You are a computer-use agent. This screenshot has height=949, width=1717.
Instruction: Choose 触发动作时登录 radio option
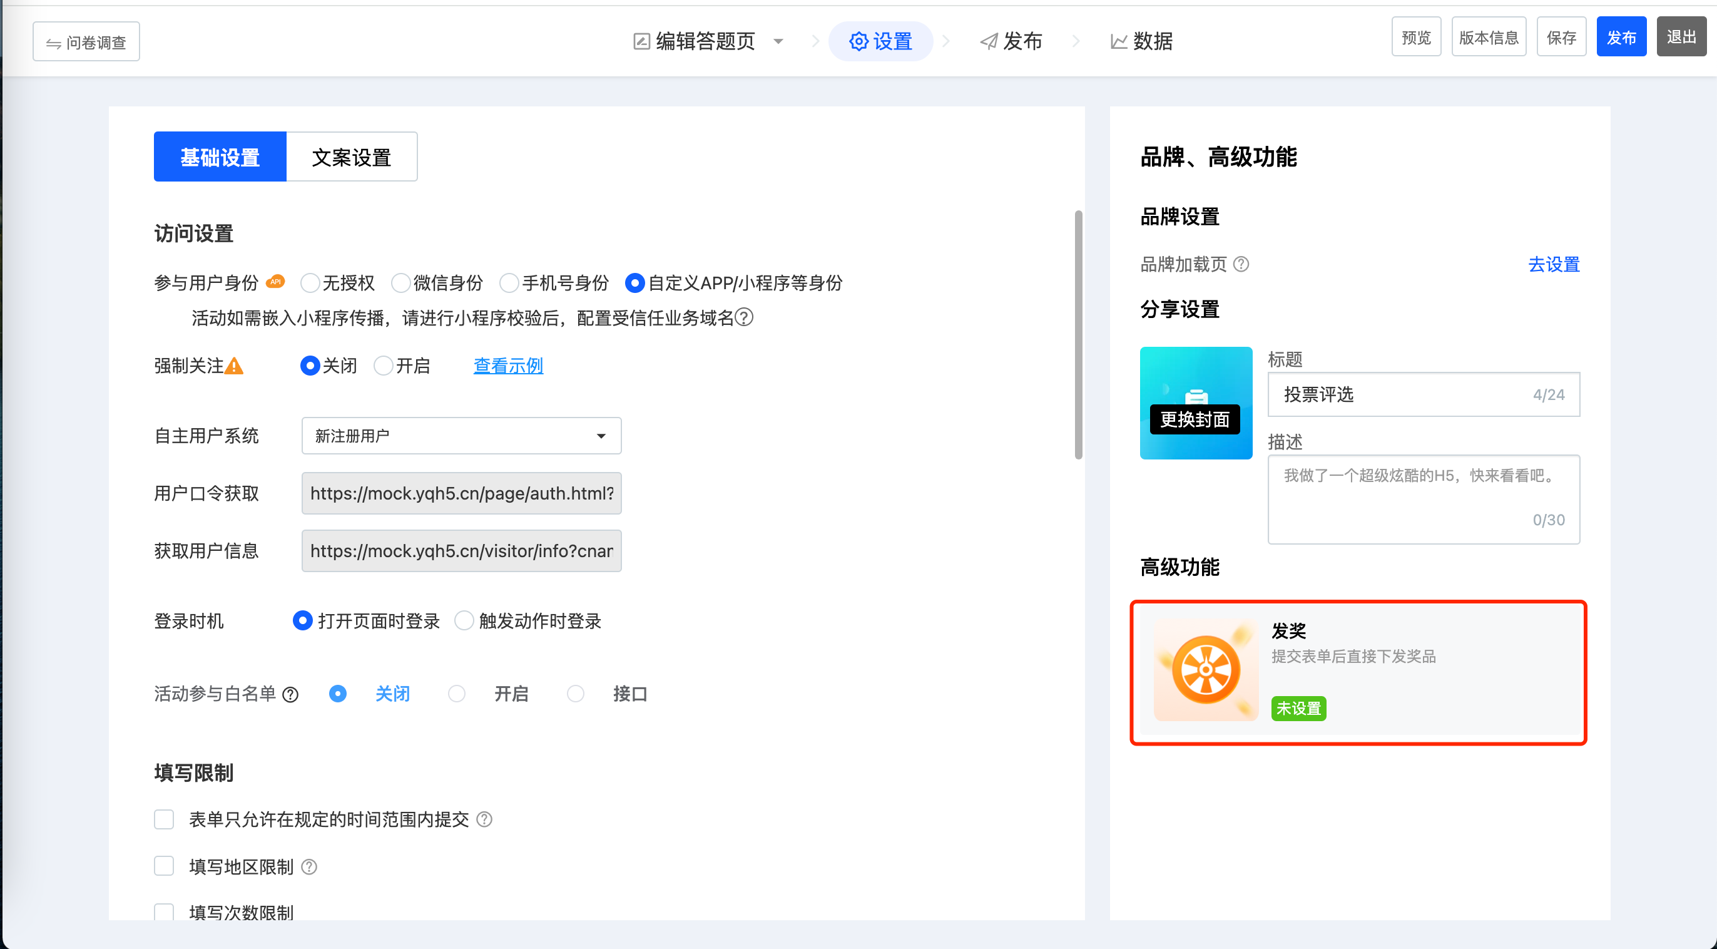pos(464,622)
